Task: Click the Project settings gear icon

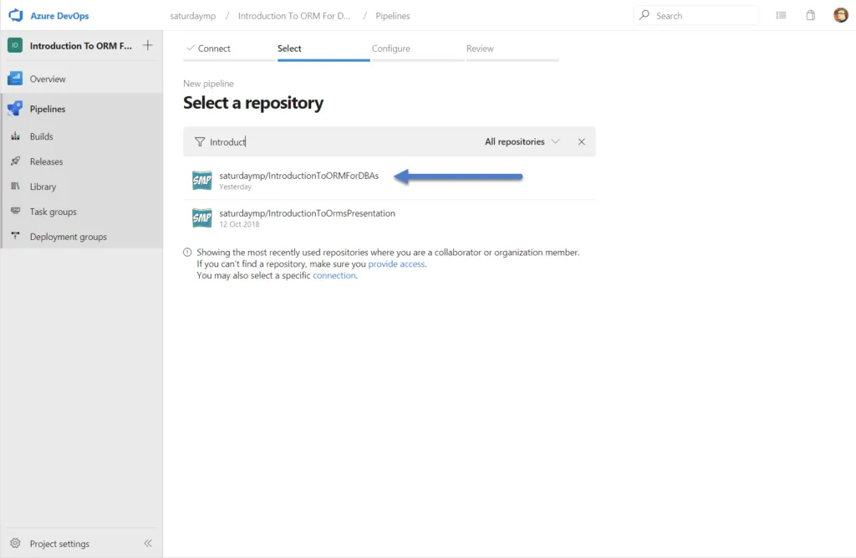Action: 15,543
